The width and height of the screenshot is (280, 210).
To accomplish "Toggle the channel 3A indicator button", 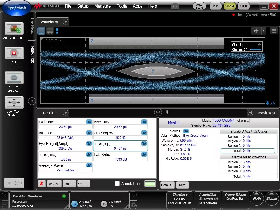I will [x=74, y=204].
